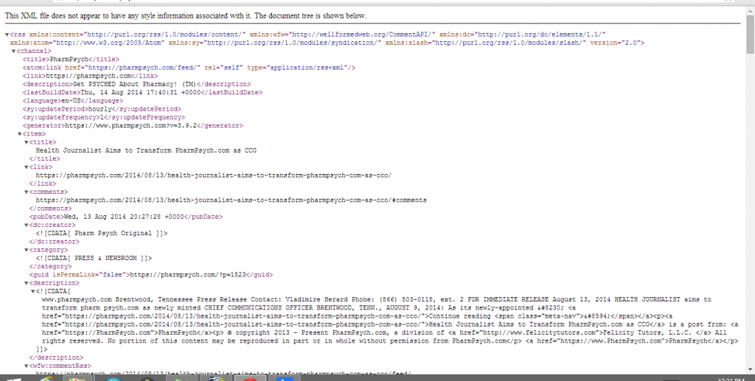Collapse the wfw:commentRss element triangle
755x381 pixels.
[27, 366]
